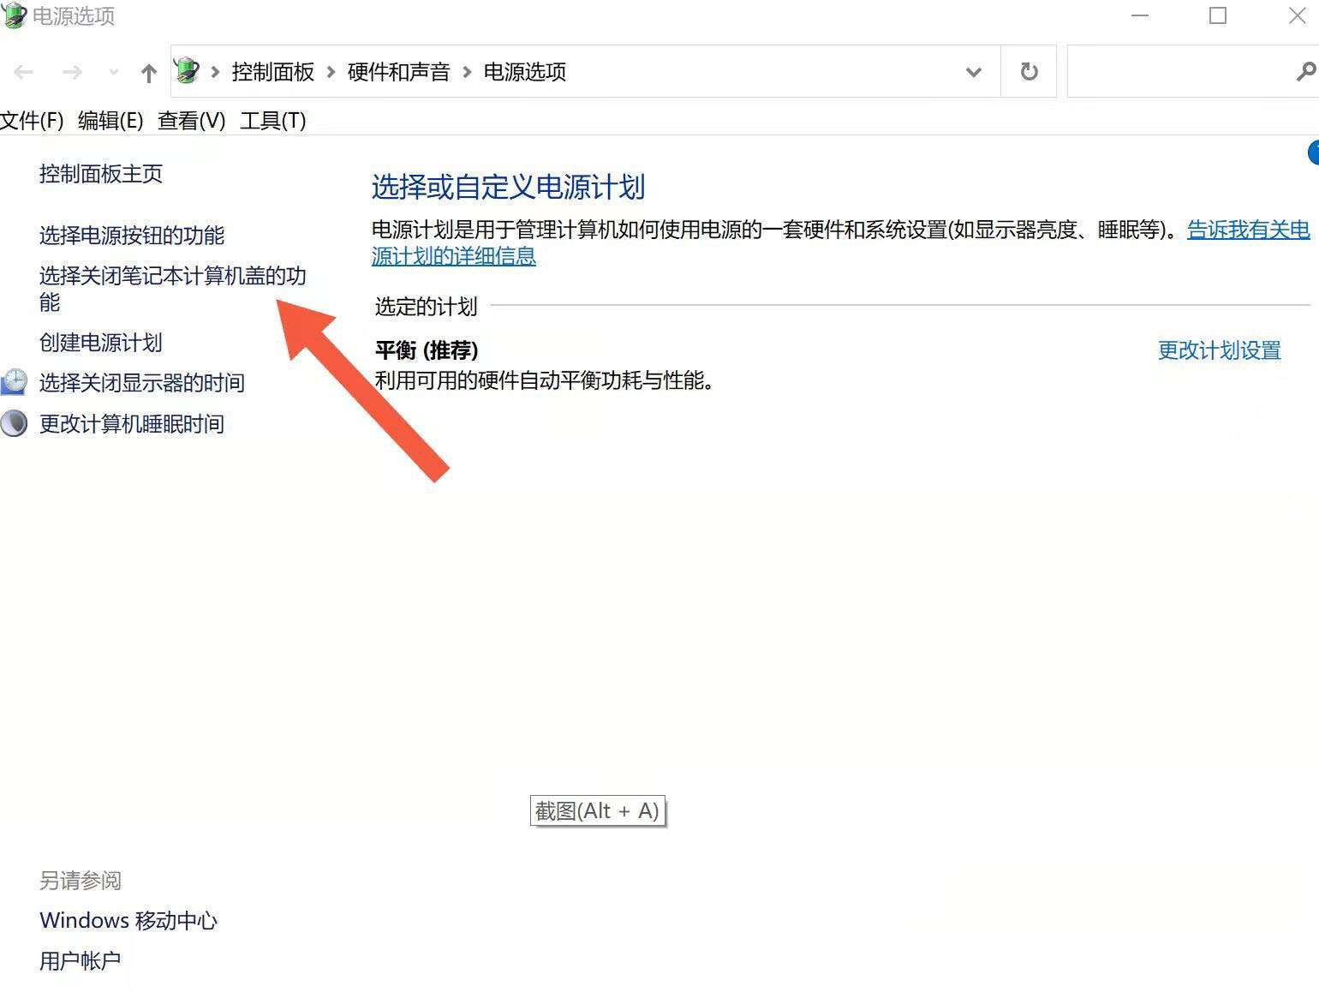1319x1004 pixels.
Task: Click 创建电源计划 in the sidebar
Action: (x=100, y=343)
